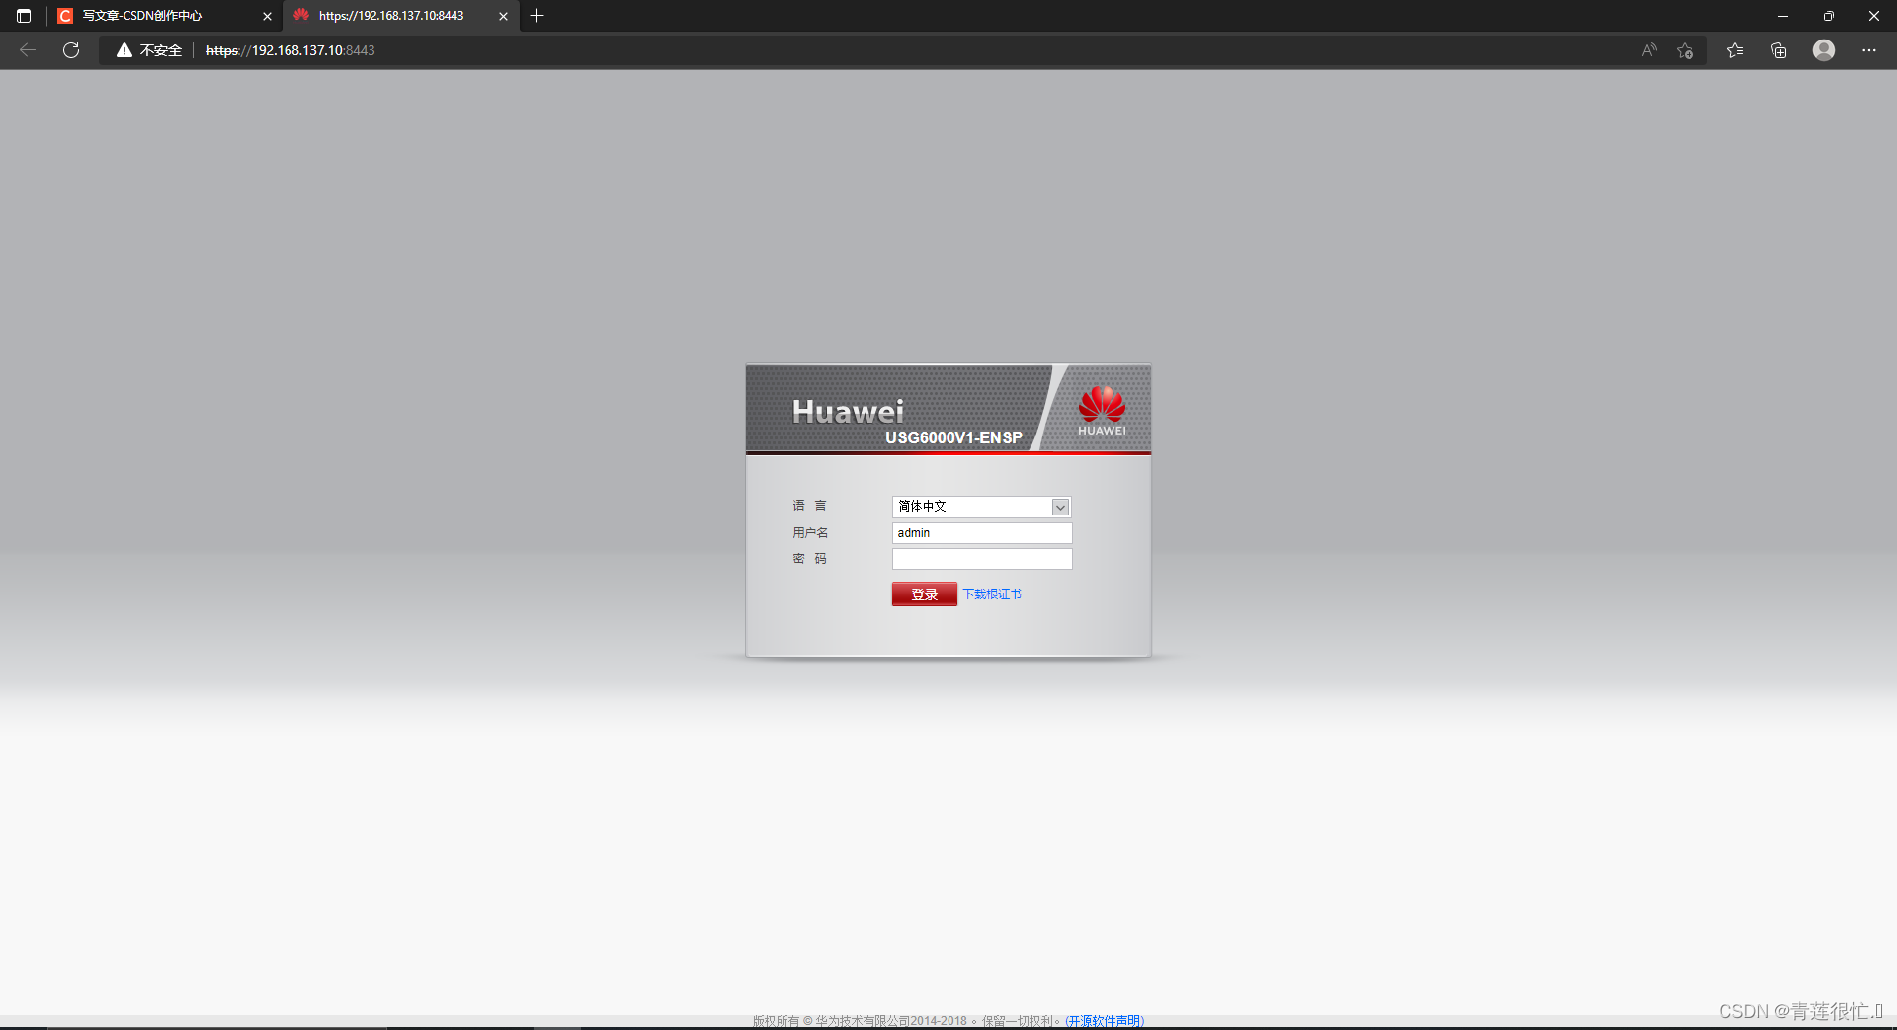The width and height of the screenshot is (1897, 1030).
Task: Switch to the 写文章-CSDN创作中心 tab
Action: pos(164,16)
